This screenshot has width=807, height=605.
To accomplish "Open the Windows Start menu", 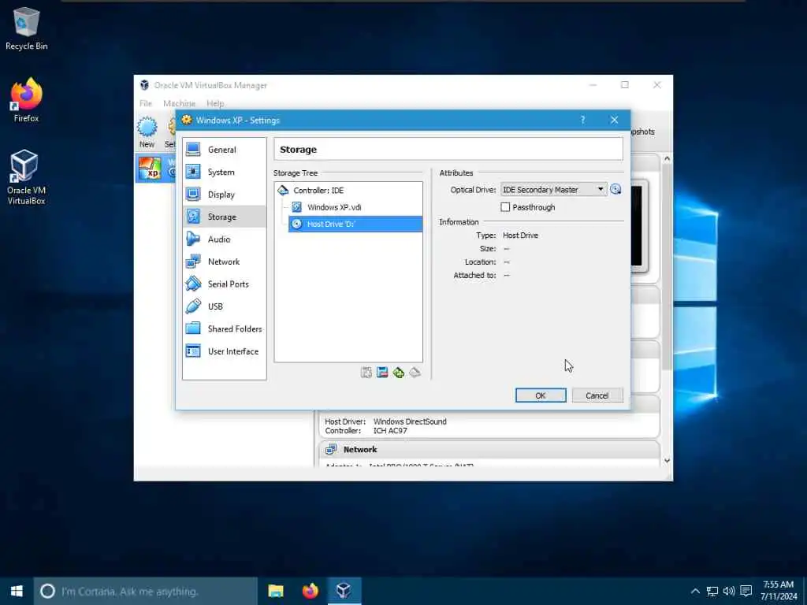I will click(17, 591).
